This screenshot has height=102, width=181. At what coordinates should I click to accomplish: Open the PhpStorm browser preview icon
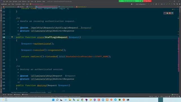point(165,13)
